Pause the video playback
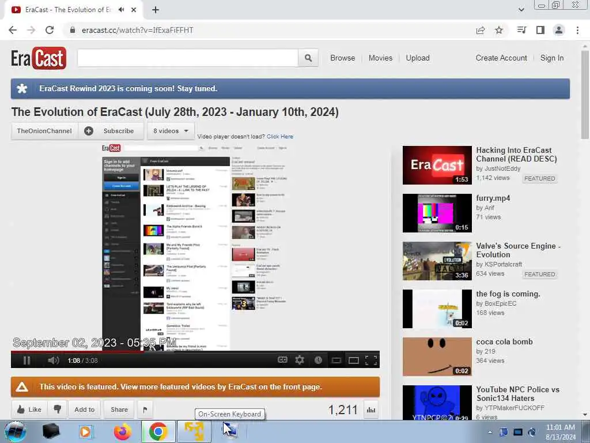This screenshot has width=590, height=443. pos(27,361)
